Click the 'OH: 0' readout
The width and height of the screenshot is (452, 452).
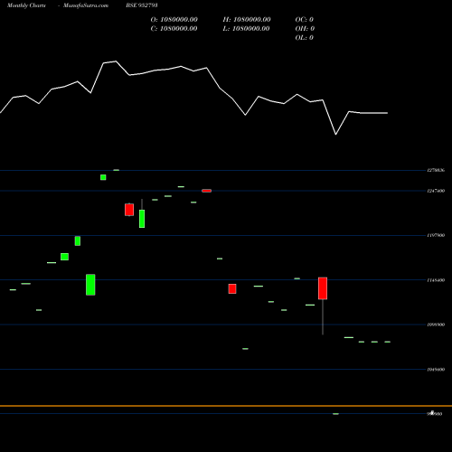pos(305,29)
